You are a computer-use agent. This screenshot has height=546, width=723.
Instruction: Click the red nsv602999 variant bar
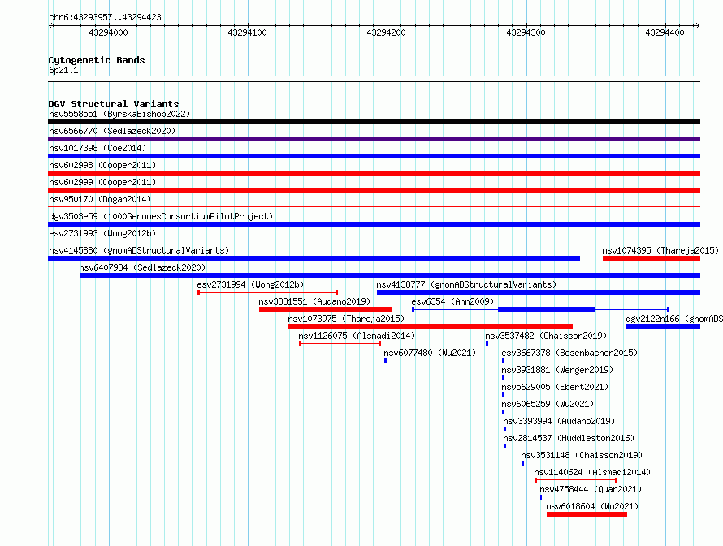click(x=374, y=190)
